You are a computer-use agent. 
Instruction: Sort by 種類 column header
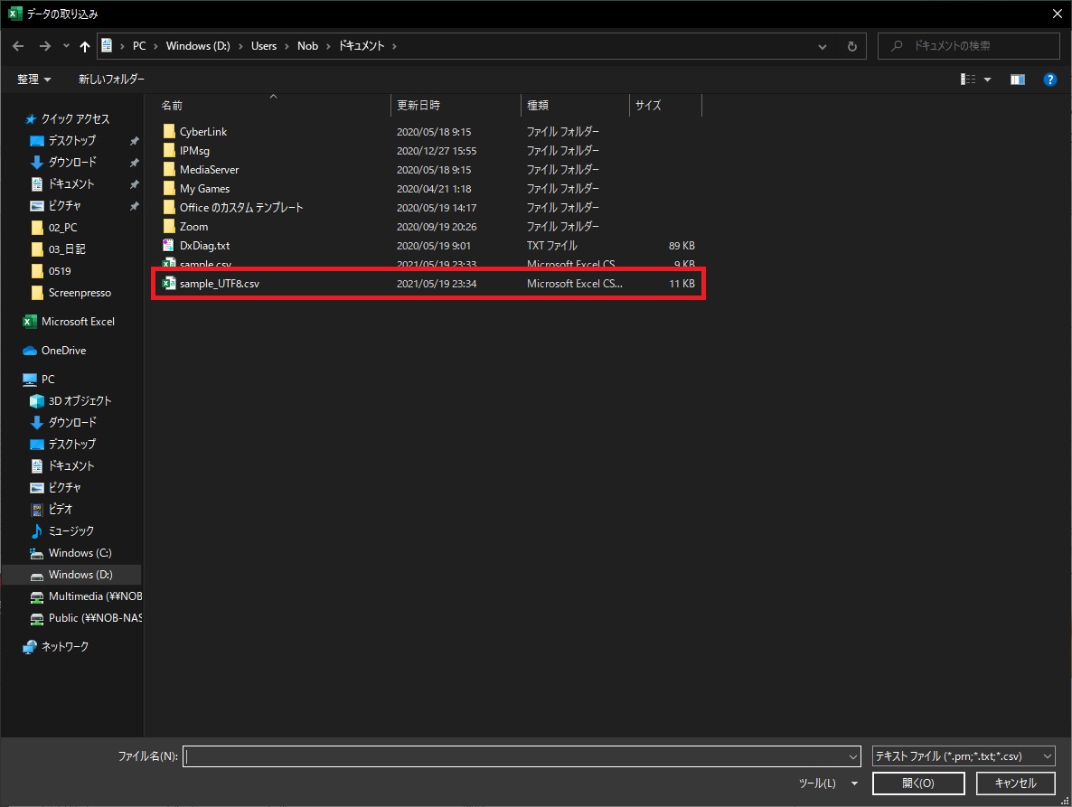click(575, 105)
